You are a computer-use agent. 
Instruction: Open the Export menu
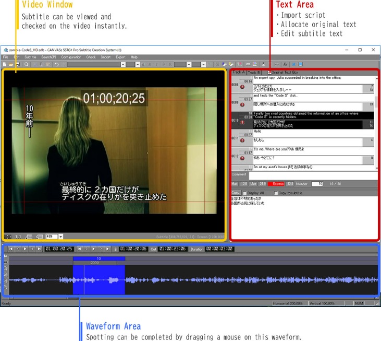click(x=120, y=57)
